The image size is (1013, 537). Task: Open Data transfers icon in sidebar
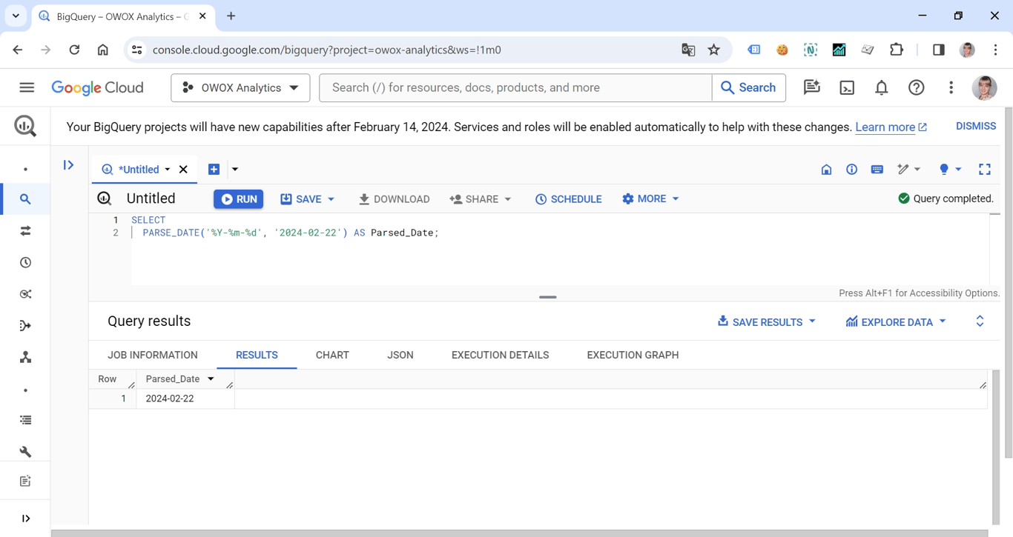click(25, 231)
